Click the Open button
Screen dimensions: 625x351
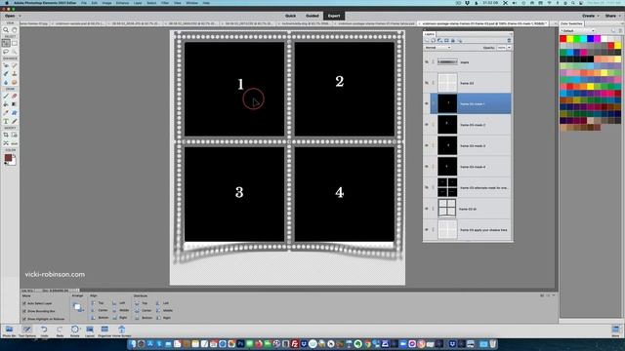(10, 16)
